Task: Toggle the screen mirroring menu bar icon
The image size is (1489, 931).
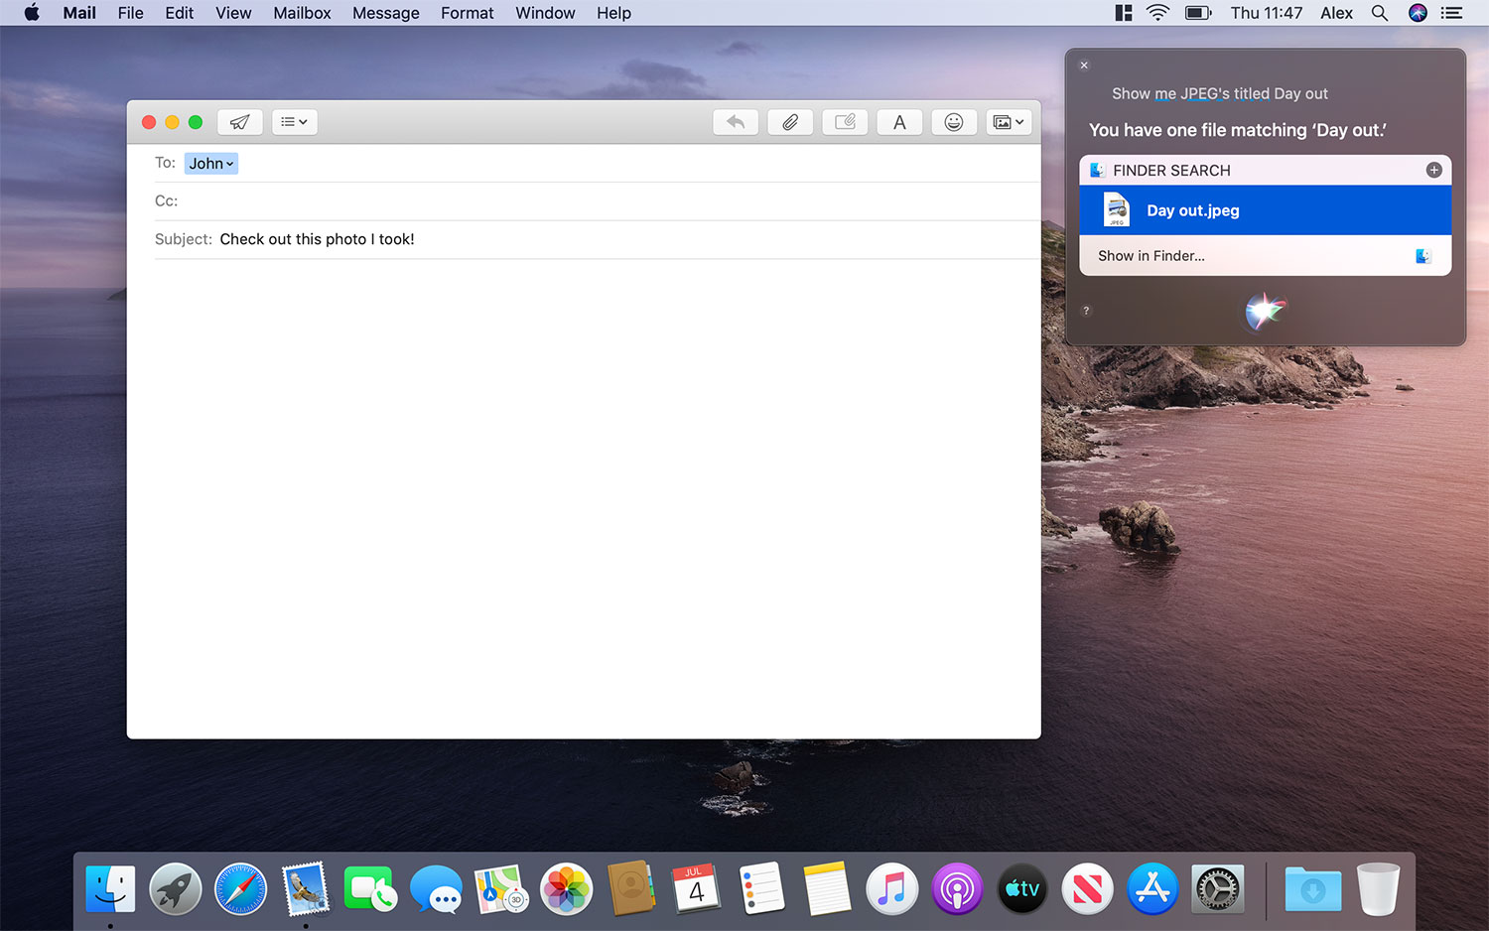Action: pos(1122,13)
